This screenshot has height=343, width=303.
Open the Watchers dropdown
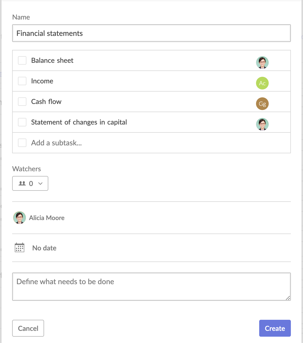(x=30, y=183)
